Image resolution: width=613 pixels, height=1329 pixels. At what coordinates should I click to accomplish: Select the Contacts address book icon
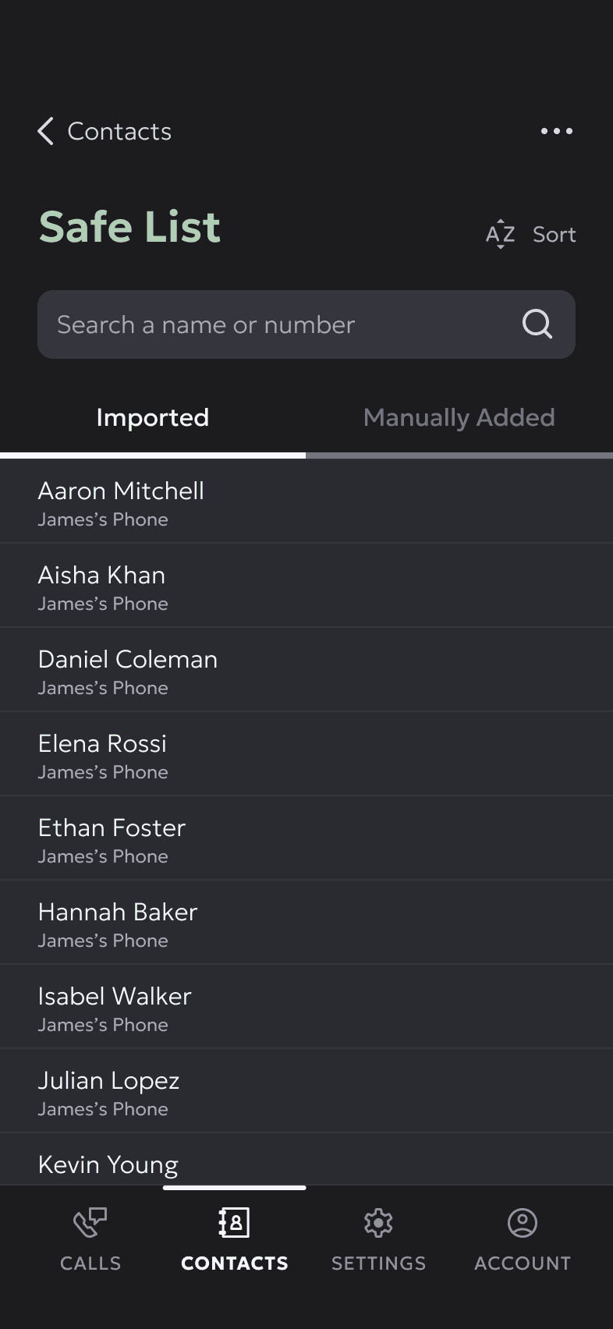point(234,1222)
